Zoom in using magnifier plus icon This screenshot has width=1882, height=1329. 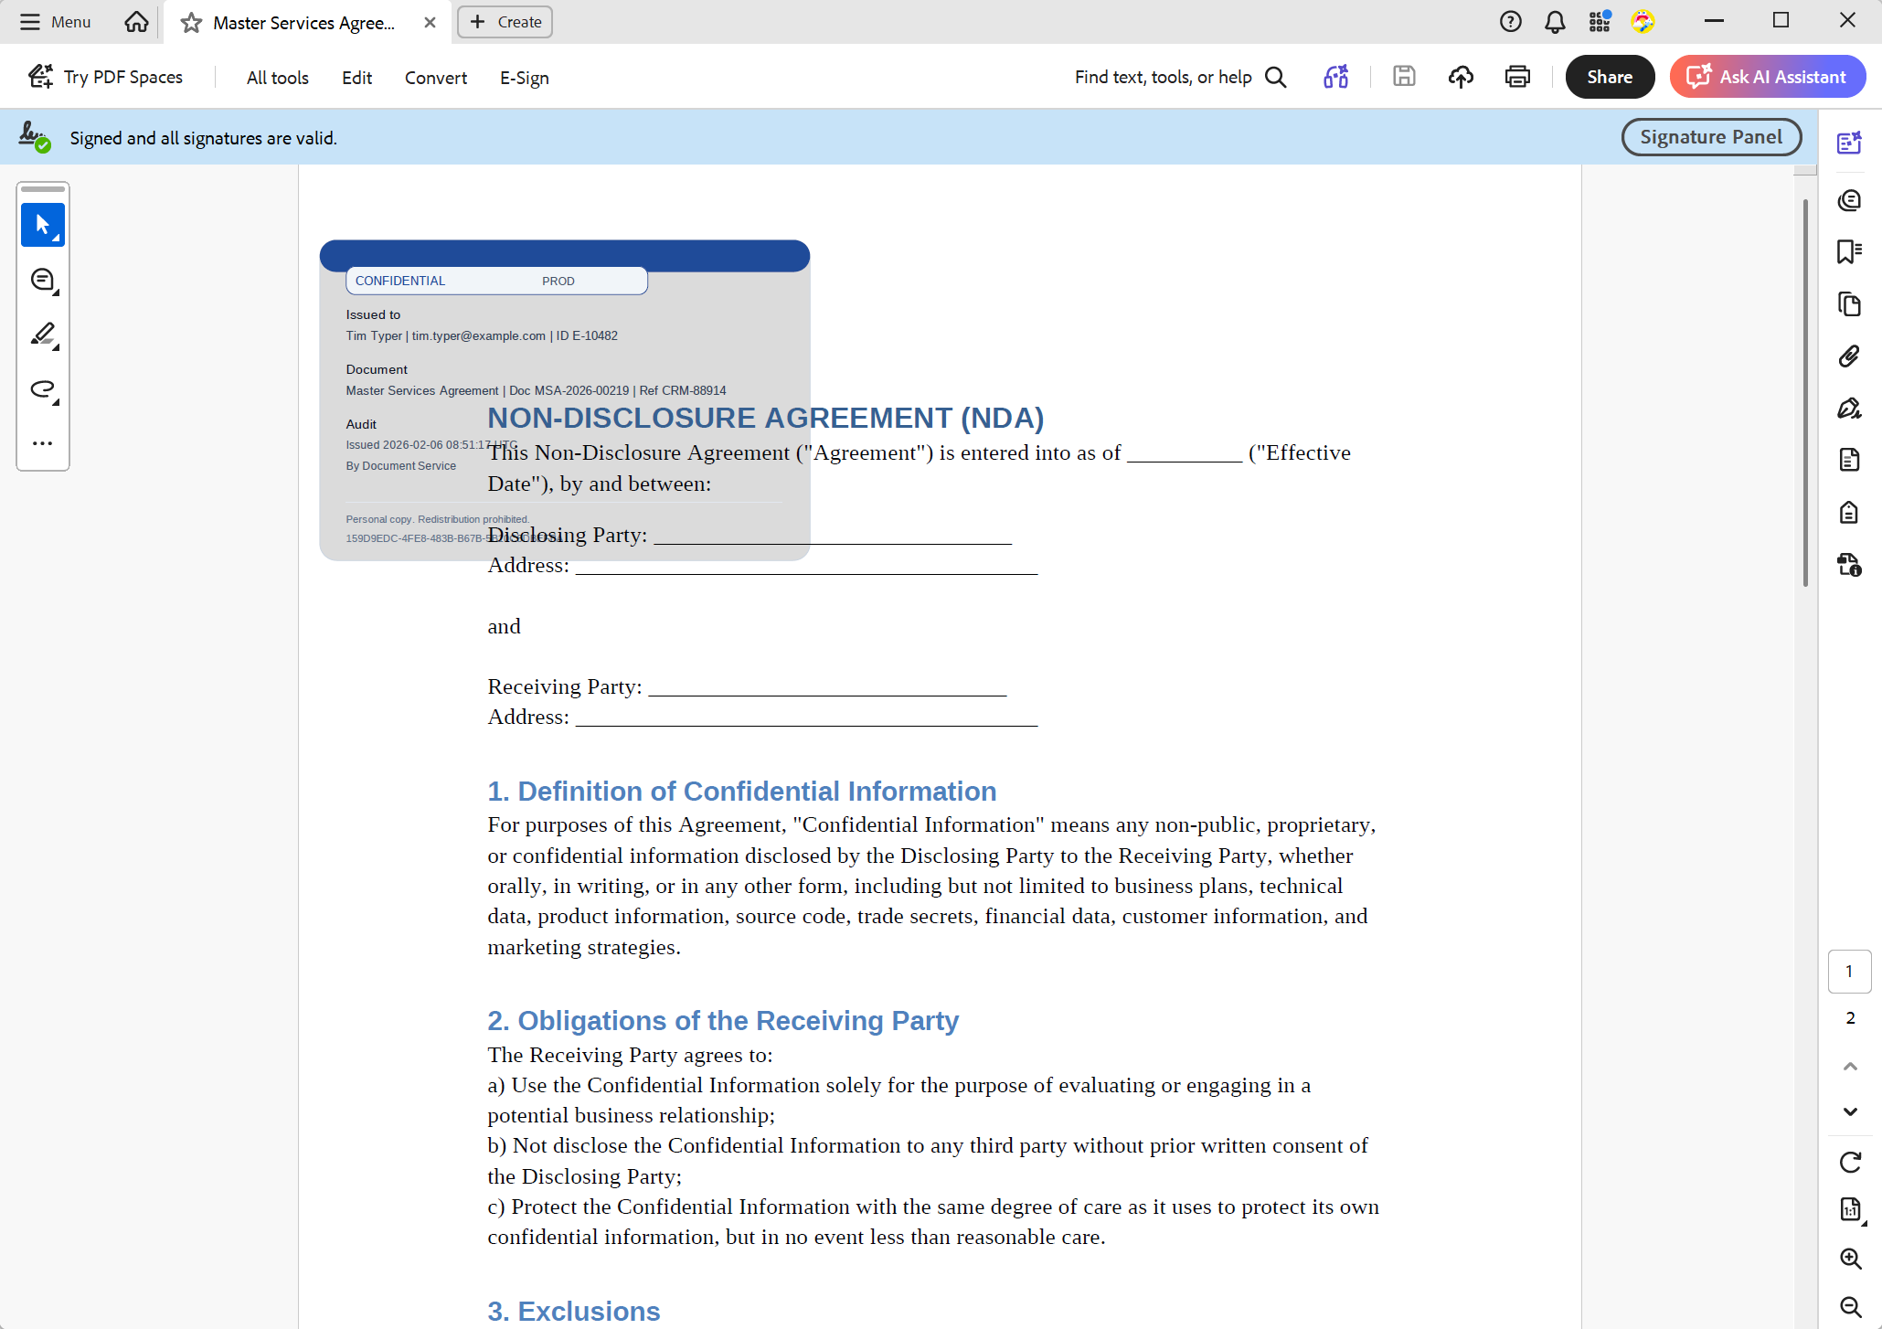coord(1850,1259)
